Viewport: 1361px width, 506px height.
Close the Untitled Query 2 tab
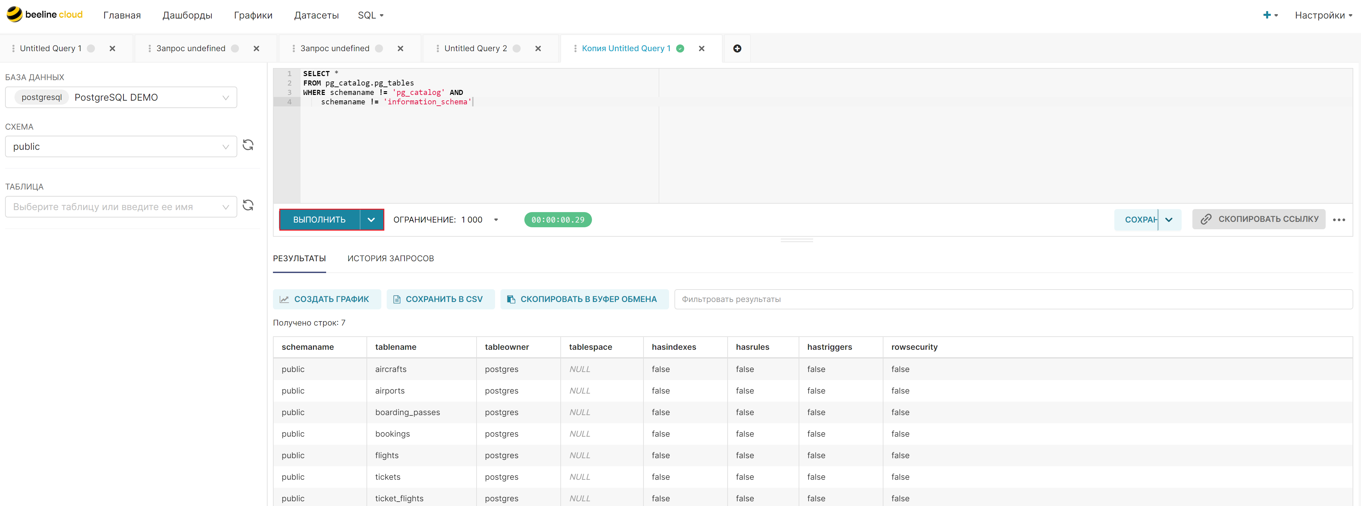pyautogui.click(x=538, y=48)
